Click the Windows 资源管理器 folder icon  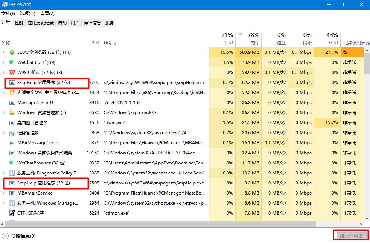tap(12, 113)
